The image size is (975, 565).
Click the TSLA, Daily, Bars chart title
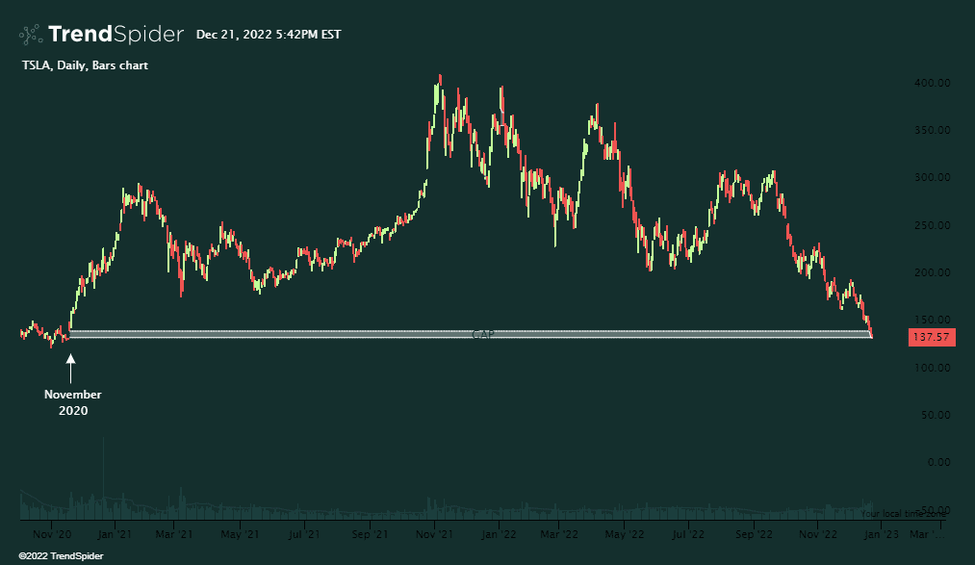[x=86, y=65]
